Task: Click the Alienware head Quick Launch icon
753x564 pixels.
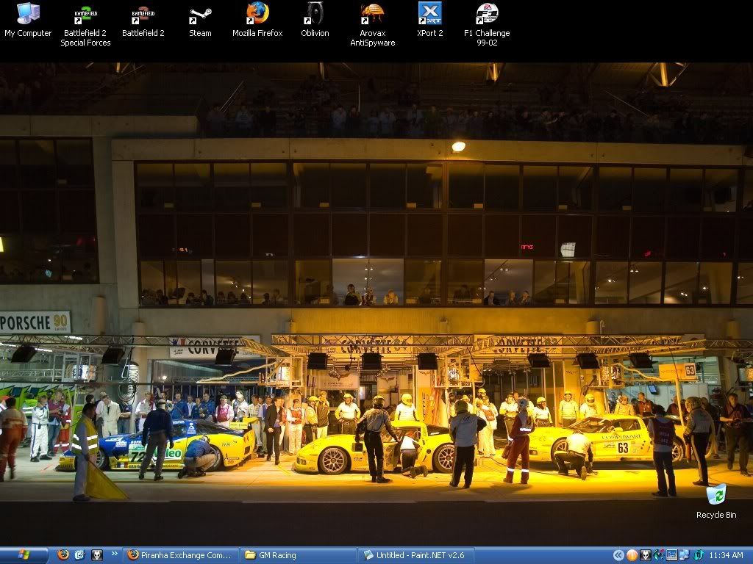Action: coord(96,555)
